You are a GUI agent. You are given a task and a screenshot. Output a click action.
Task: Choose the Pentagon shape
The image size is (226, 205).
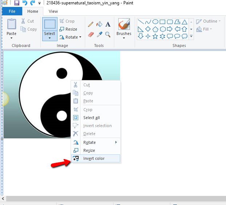(x=155, y=29)
